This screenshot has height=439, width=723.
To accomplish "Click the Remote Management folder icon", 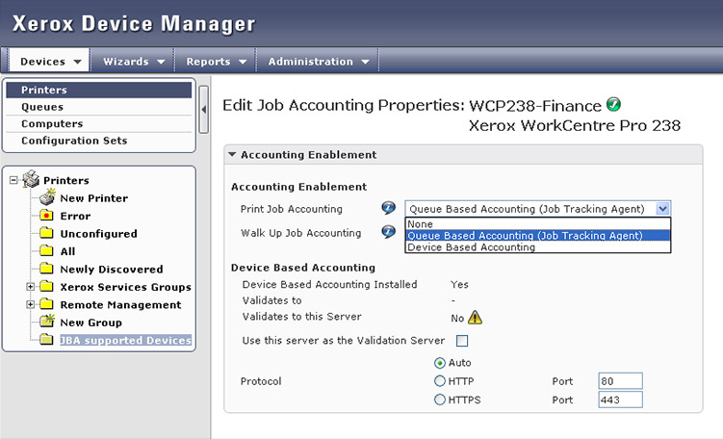I will pyautogui.click(x=46, y=304).
